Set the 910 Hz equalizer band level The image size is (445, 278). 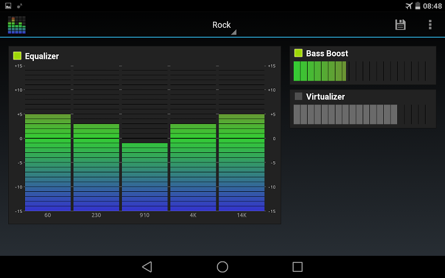pyautogui.click(x=145, y=138)
